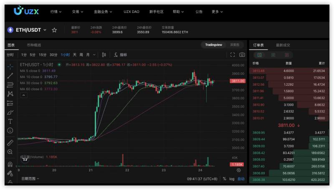Click the 09:41:37 (UTC+8) timezone selector

click(202, 179)
